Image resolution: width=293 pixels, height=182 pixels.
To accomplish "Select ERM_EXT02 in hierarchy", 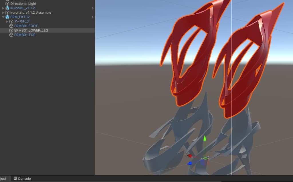I will click(20, 17).
